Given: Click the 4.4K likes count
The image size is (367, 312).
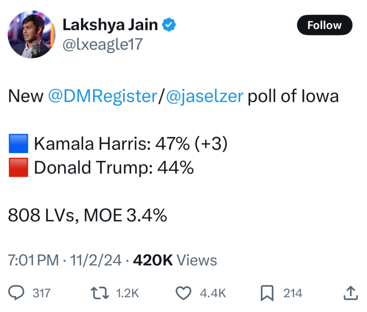Looking at the screenshot, I should coord(213,293).
